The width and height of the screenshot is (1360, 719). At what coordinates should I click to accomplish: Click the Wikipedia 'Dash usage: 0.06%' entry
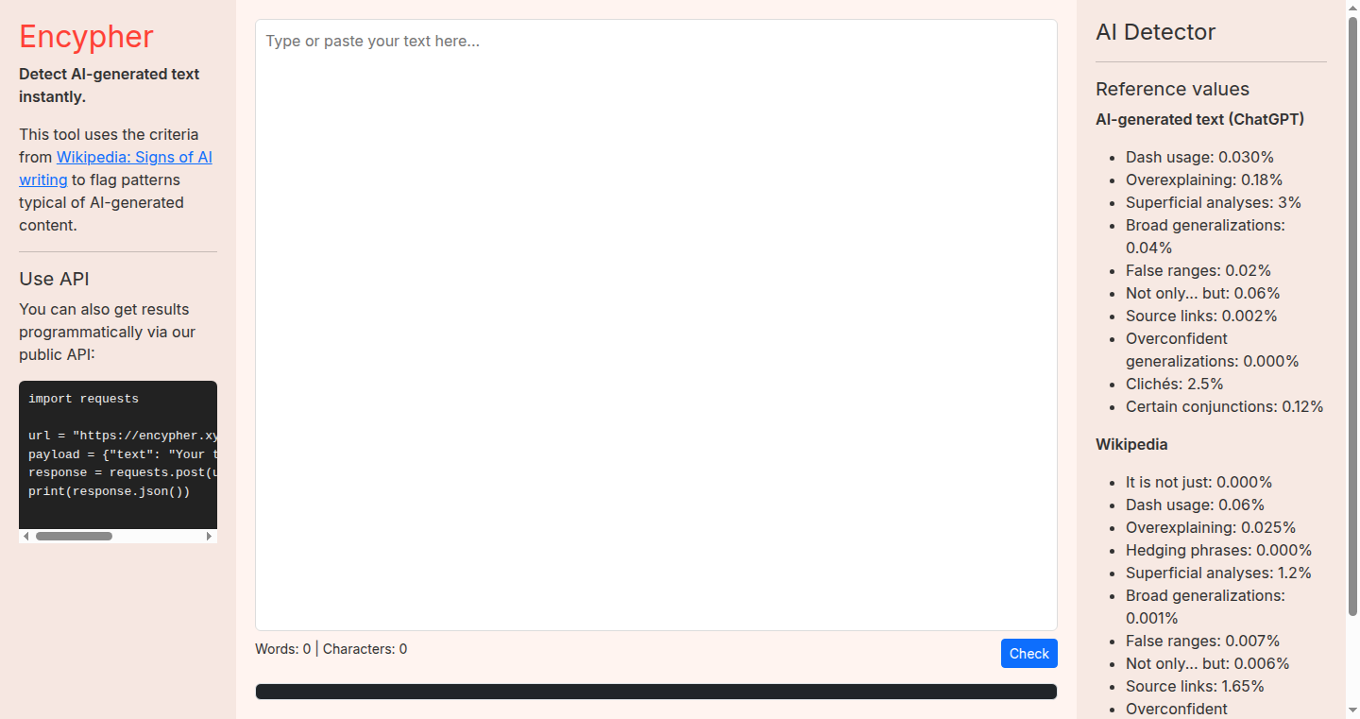point(1195,505)
